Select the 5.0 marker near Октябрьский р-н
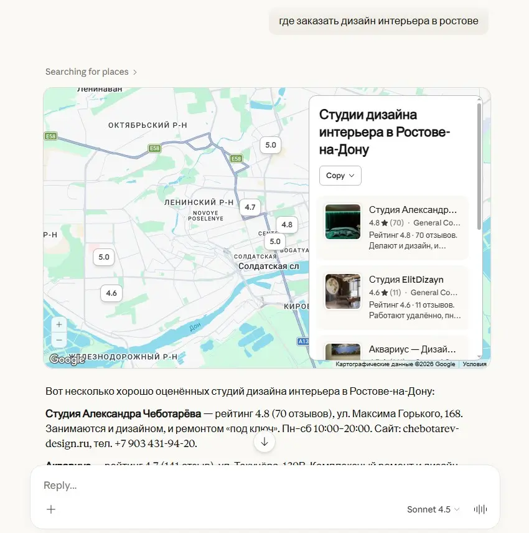Screen dimensions: 529x533 (271, 145)
